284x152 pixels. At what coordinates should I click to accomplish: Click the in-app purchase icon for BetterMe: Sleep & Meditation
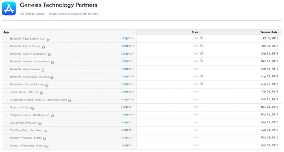pos(201,53)
